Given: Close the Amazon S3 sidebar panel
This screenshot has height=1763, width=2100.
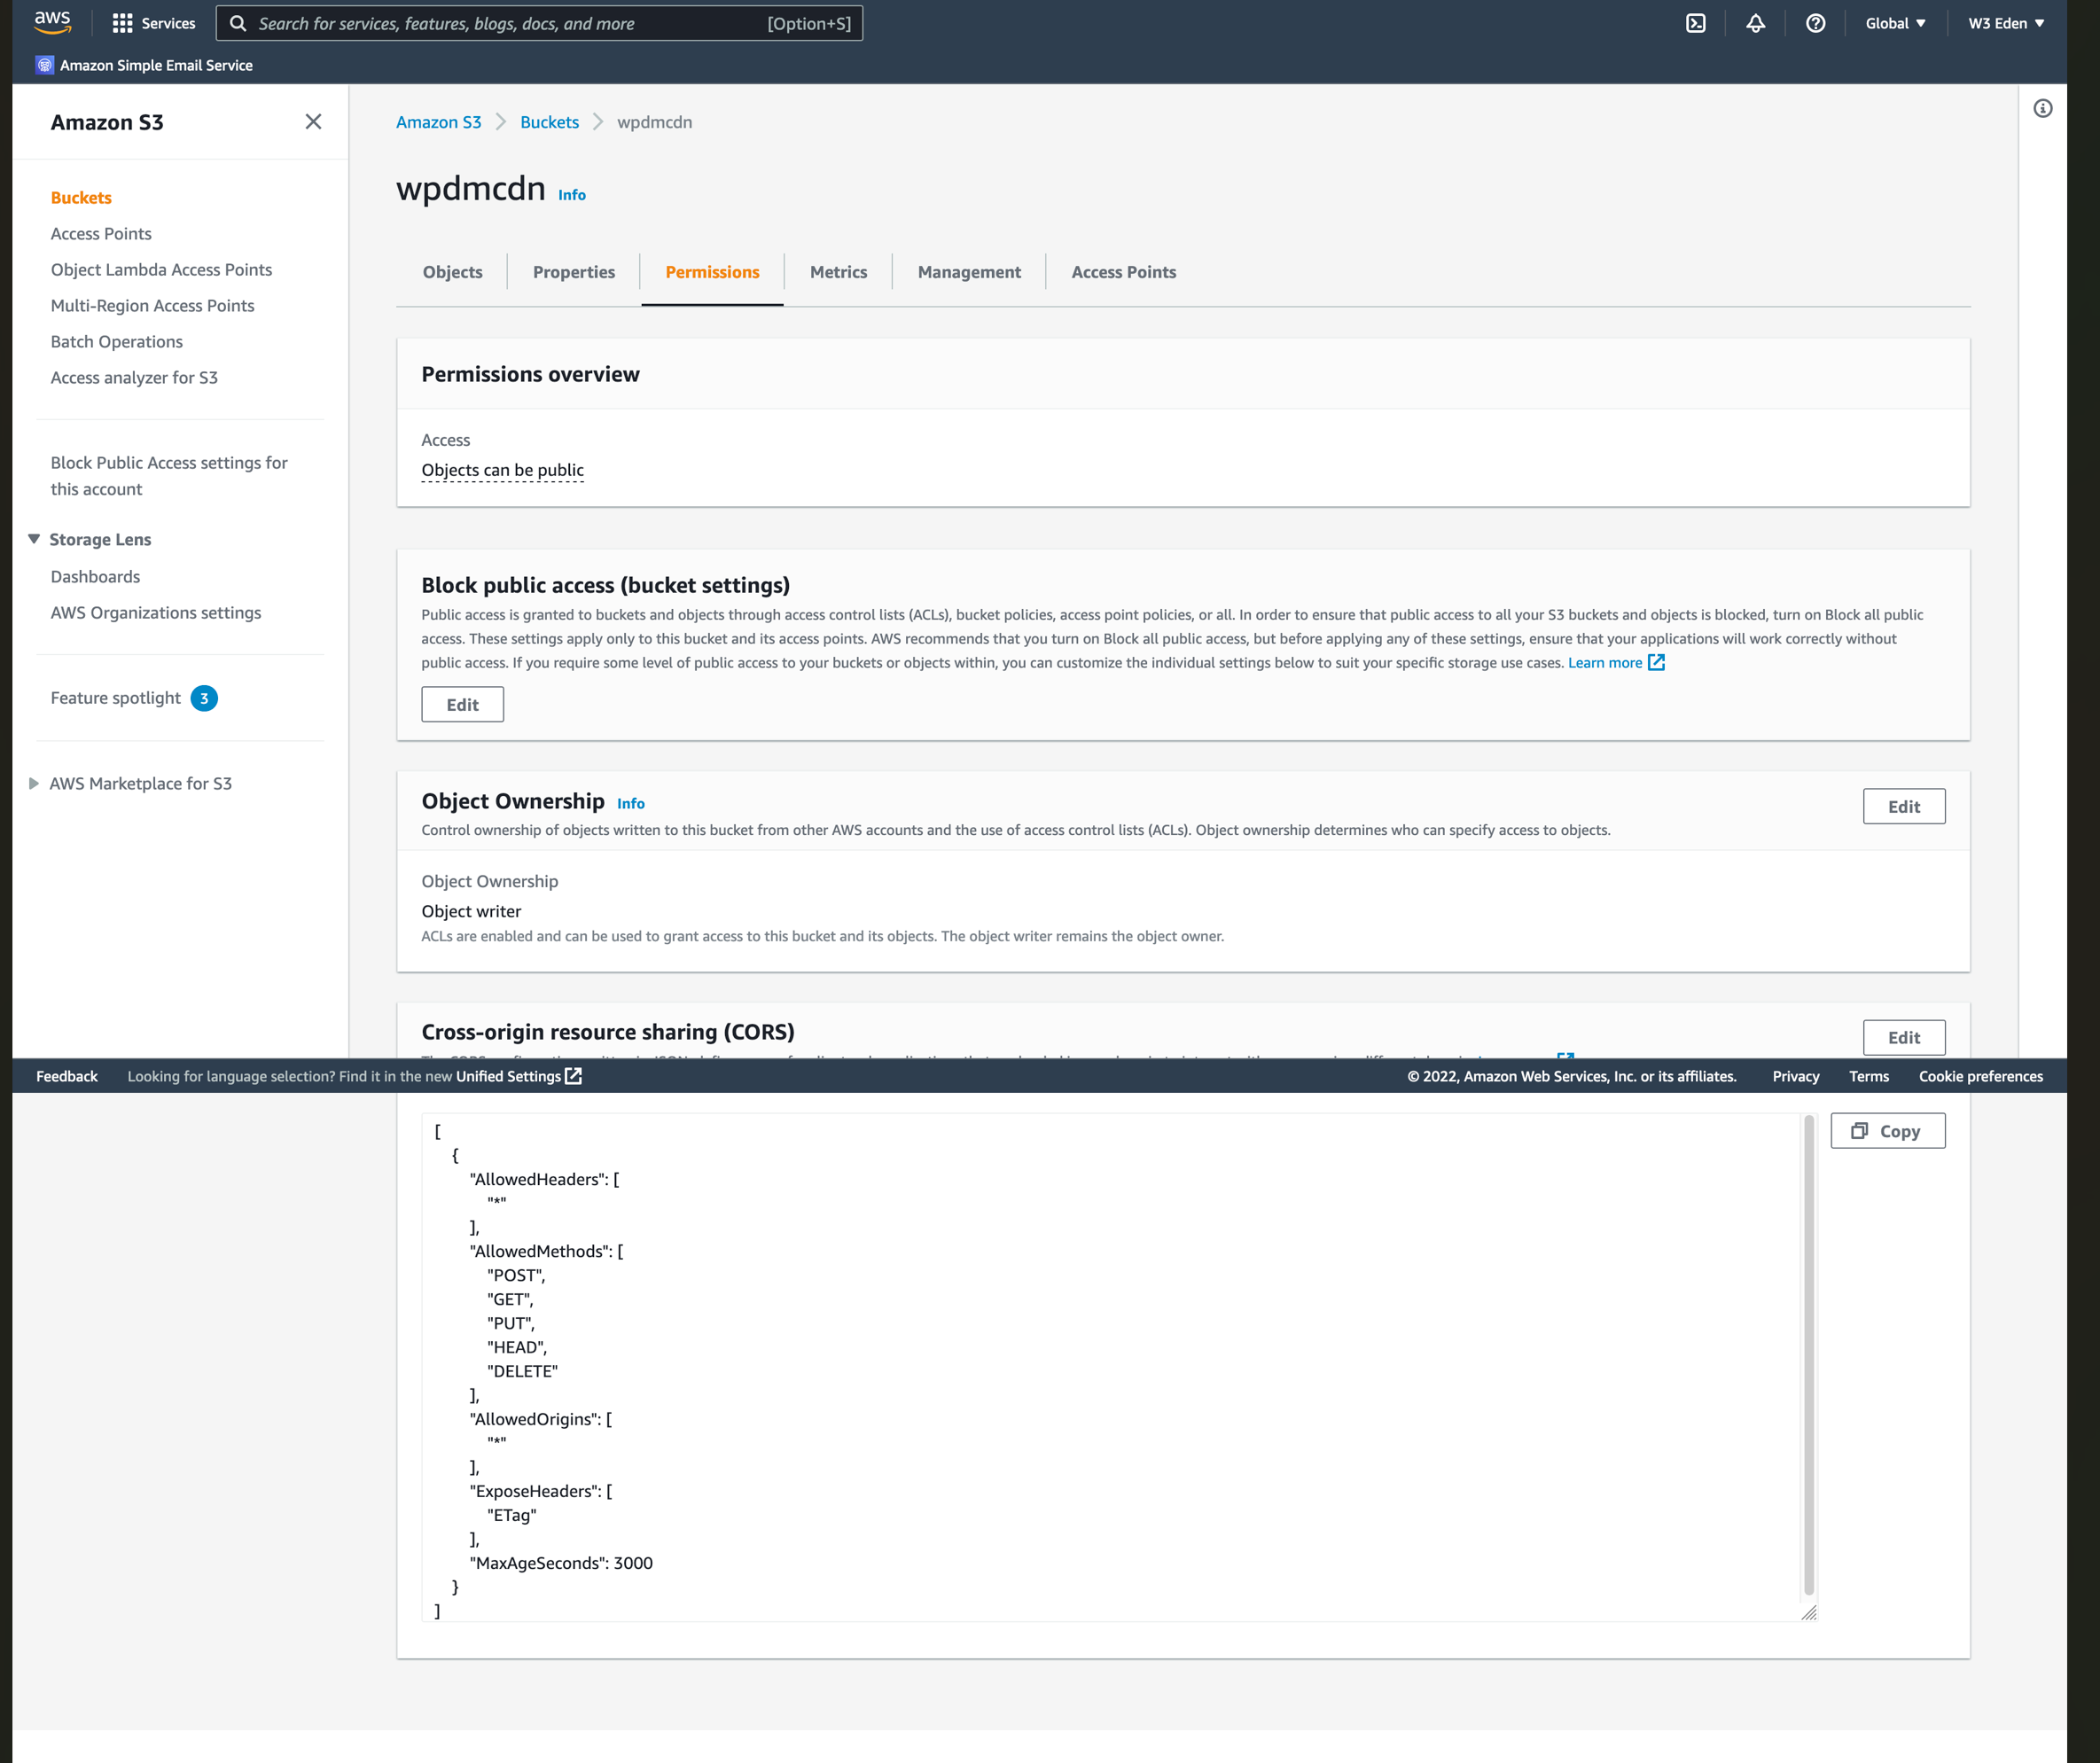Looking at the screenshot, I should (x=313, y=122).
